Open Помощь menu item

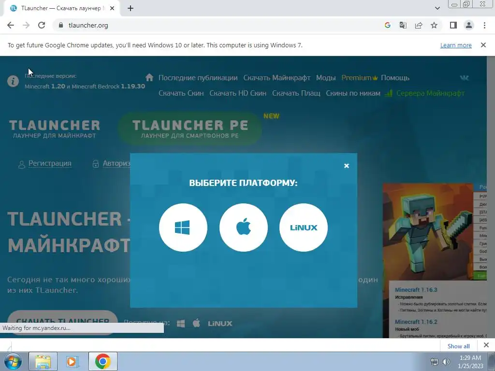395,78
